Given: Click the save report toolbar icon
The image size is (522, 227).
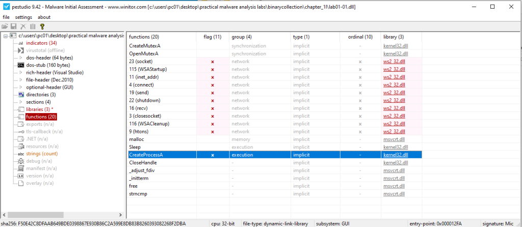Looking at the screenshot, I should [14, 26].
